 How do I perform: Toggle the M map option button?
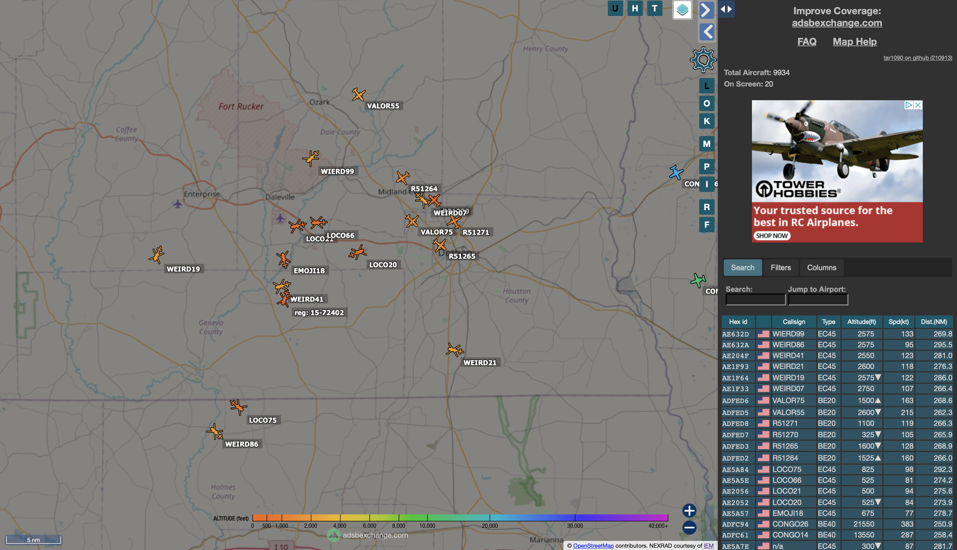point(707,144)
